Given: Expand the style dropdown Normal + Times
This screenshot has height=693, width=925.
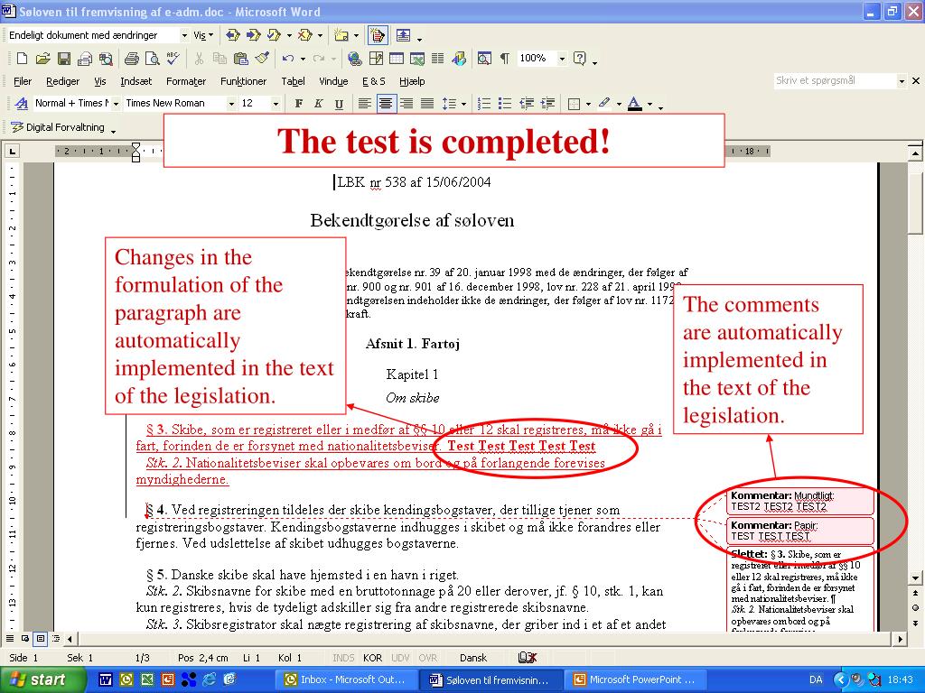Looking at the screenshot, I should click(x=116, y=104).
